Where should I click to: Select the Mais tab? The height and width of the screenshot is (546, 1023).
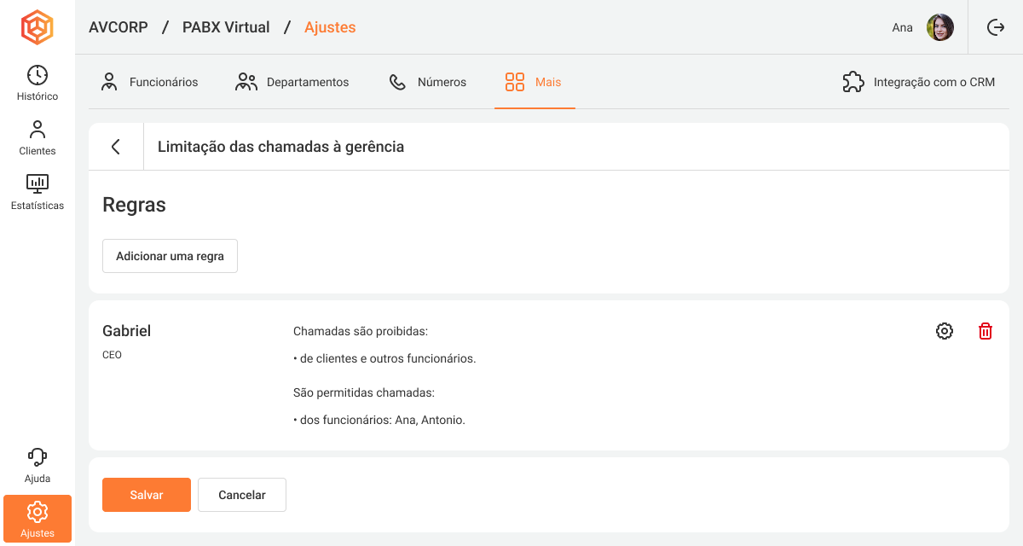[535, 83]
